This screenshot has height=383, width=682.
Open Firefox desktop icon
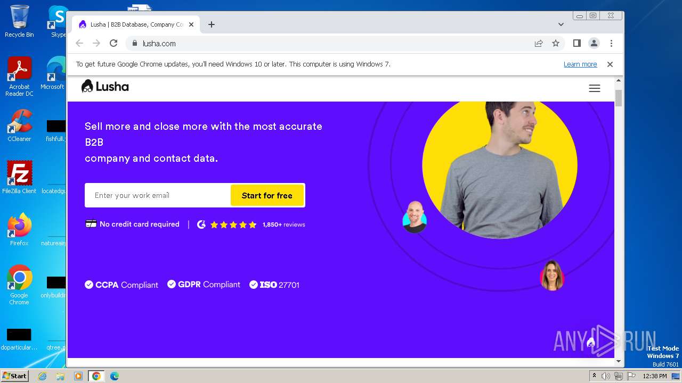pos(19,229)
